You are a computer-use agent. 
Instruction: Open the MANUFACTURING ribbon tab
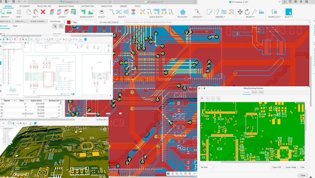click(66, 6)
